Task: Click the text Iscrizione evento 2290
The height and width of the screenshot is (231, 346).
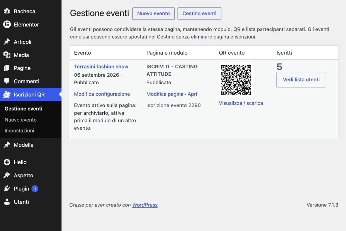Action: tap(174, 105)
